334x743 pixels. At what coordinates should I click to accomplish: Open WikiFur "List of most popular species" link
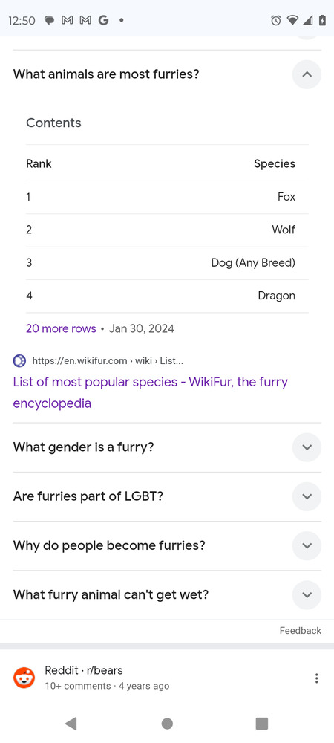[x=151, y=393]
